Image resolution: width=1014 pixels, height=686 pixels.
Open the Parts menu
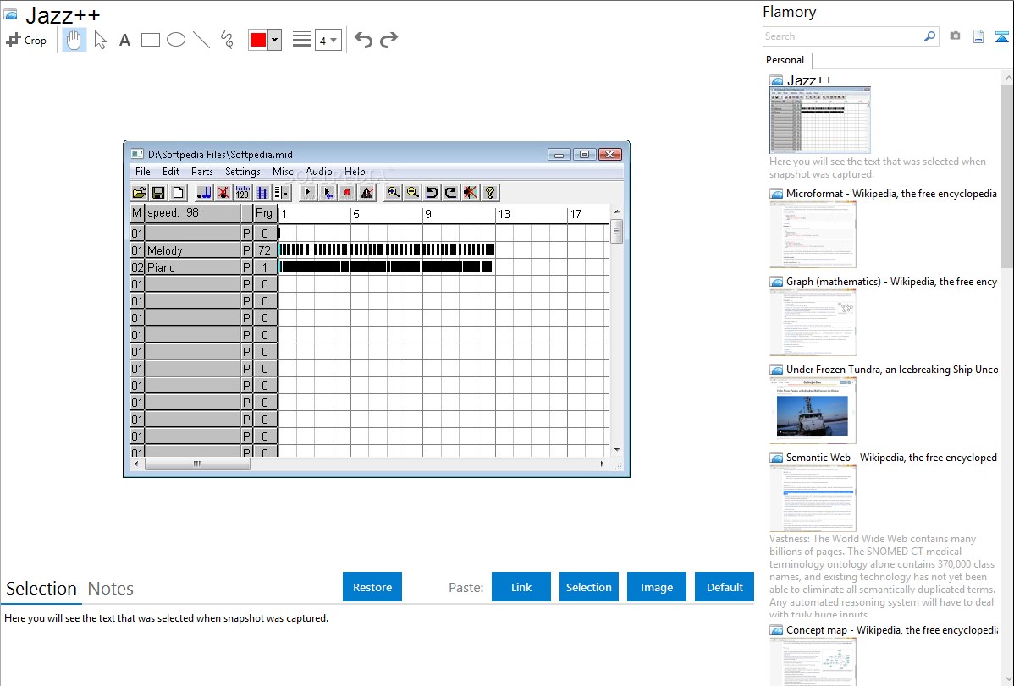click(201, 172)
